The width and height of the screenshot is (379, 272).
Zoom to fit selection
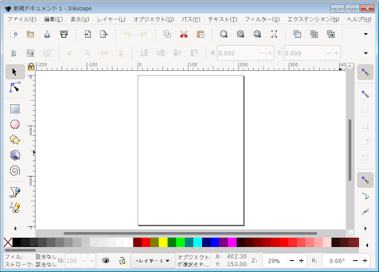(224, 34)
